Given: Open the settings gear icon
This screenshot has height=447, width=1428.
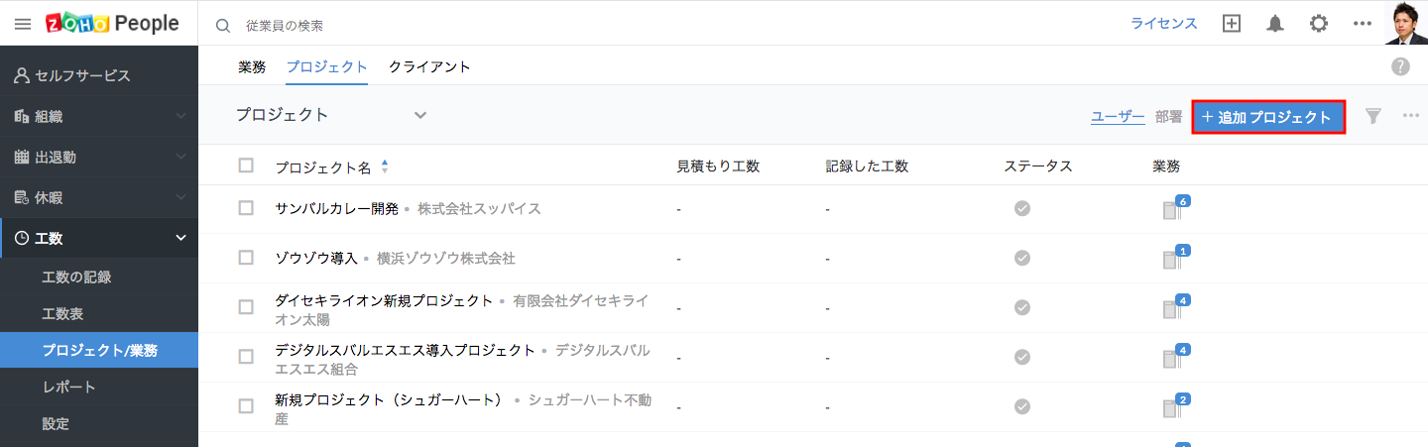Looking at the screenshot, I should [1319, 24].
